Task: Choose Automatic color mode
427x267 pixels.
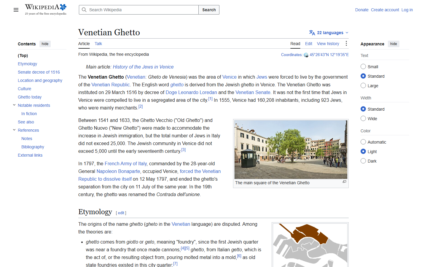Action: click(x=363, y=142)
